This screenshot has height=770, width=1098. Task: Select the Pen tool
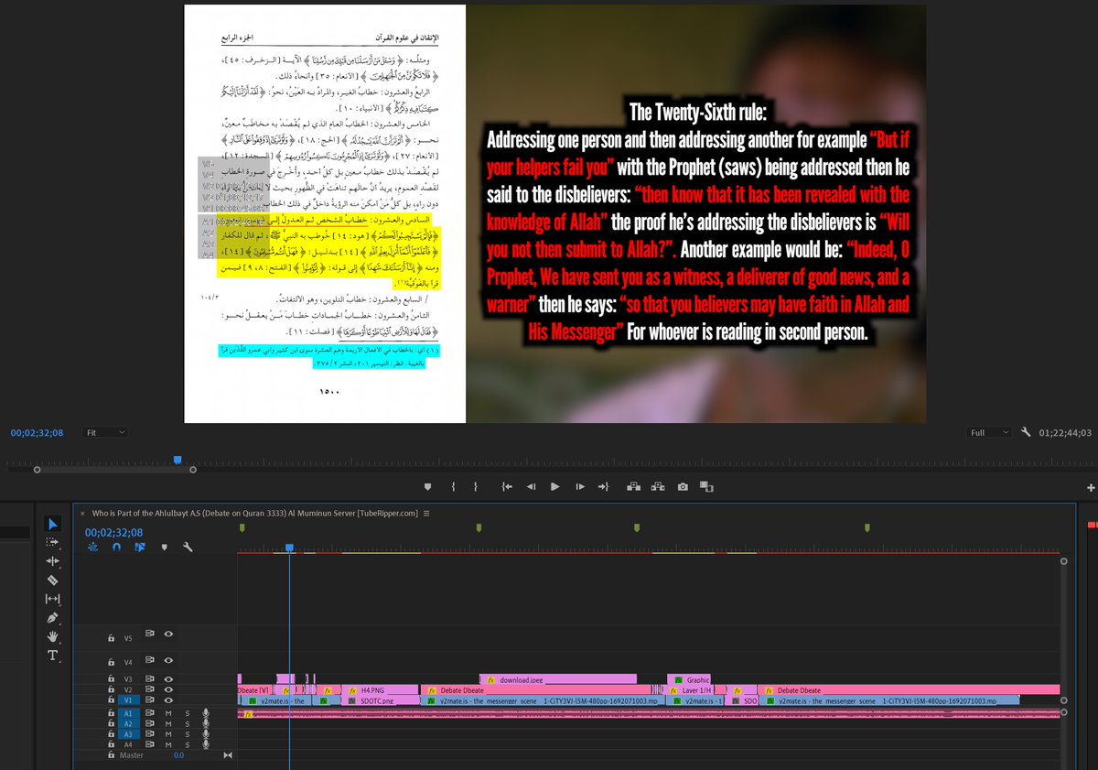tap(53, 617)
